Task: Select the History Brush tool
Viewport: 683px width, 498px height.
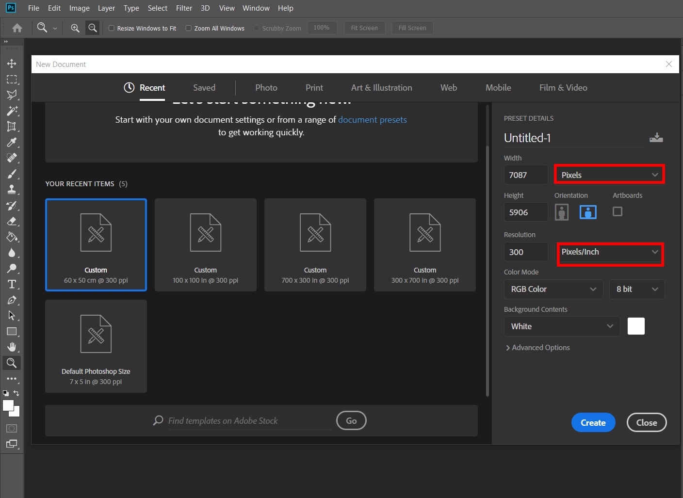Action: 12,206
